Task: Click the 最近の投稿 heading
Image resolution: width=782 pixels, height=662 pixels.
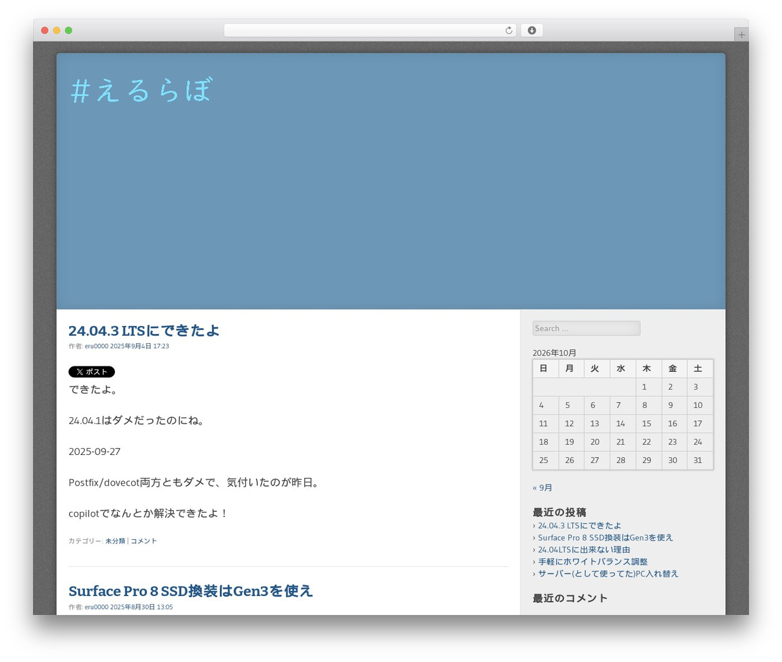Action: [560, 512]
